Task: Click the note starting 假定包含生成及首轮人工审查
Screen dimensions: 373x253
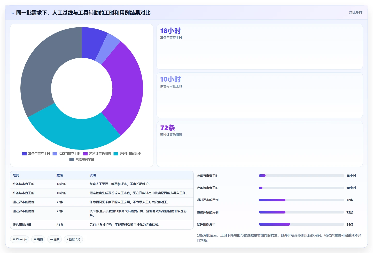Action: click(x=139, y=193)
